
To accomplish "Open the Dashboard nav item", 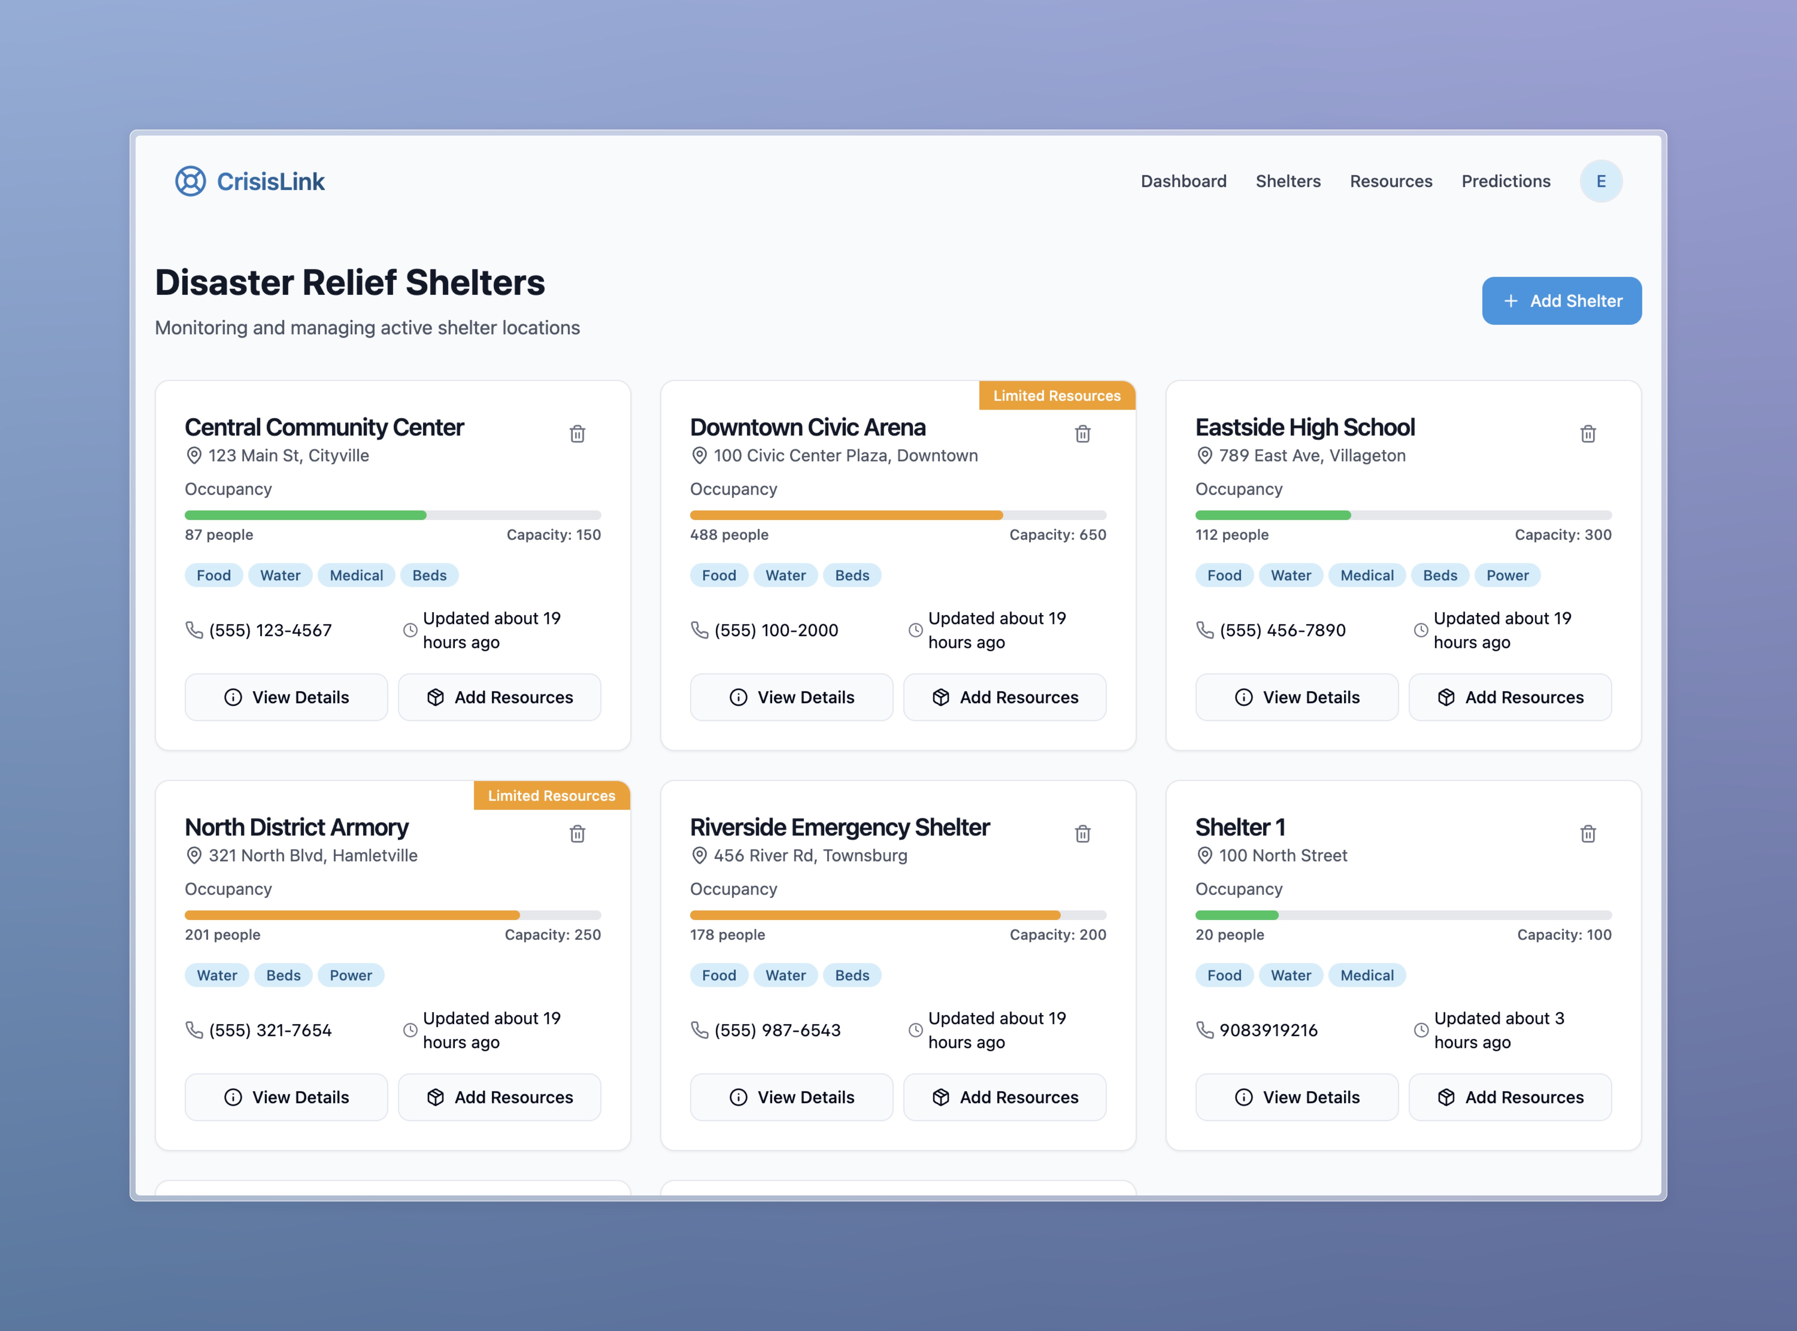I will [x=1183, y=181].
